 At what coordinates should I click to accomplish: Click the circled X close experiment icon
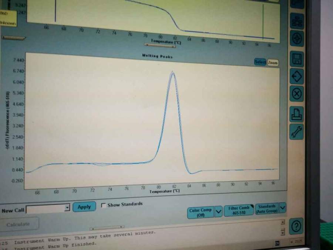297,94
